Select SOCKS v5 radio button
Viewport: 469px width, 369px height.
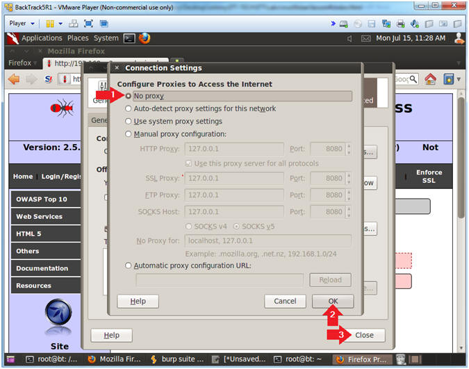click(x=236, y=227)
